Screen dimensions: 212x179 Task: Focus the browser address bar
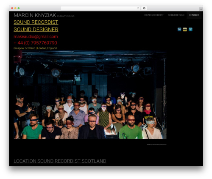click(100, 8)
